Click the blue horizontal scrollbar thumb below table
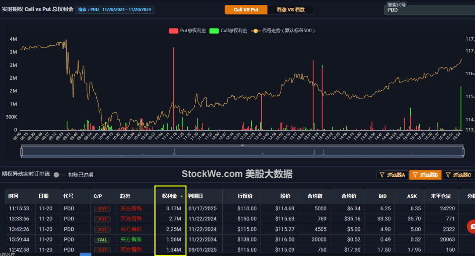Viewport: 475px width, 256px height. (85, 255)
